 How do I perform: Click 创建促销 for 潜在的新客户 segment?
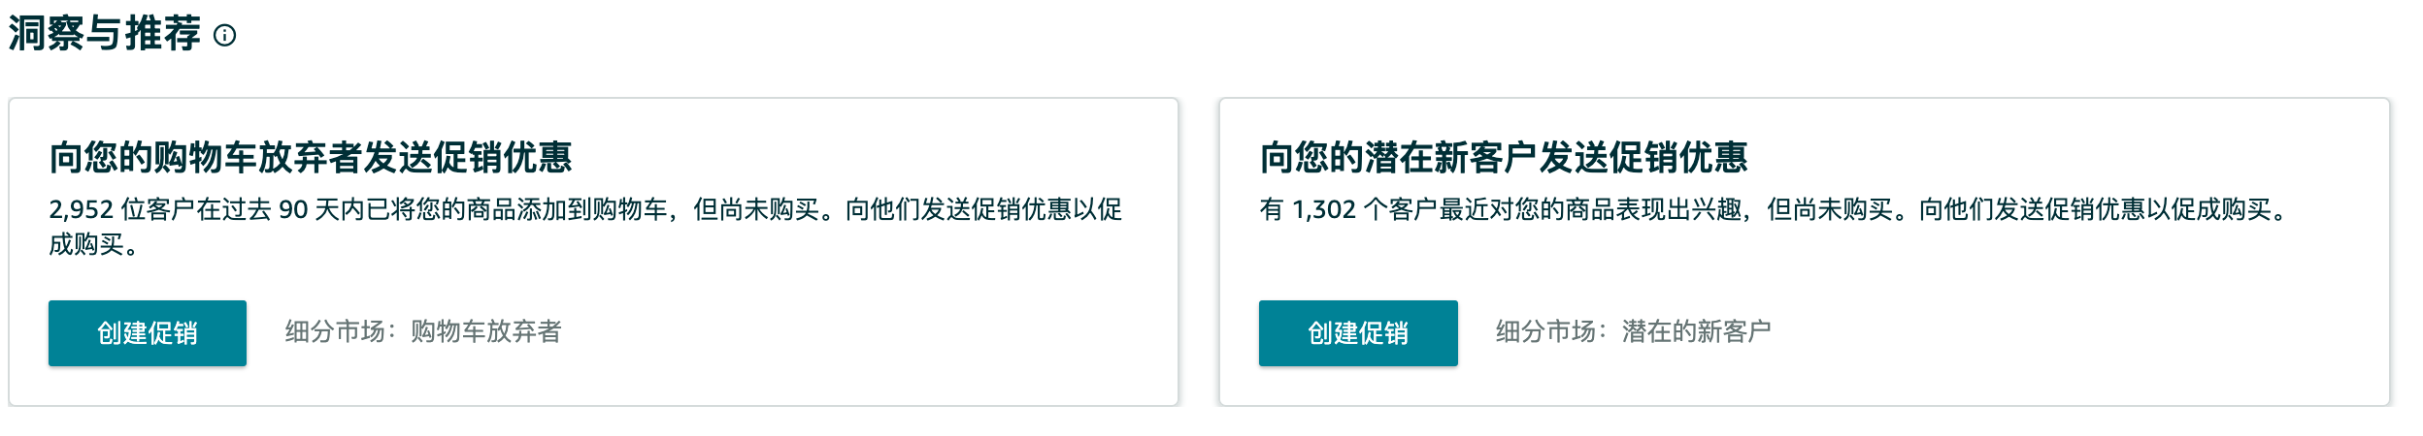[1358, 333]
